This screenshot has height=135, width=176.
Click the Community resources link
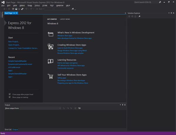tap(65, 68)
